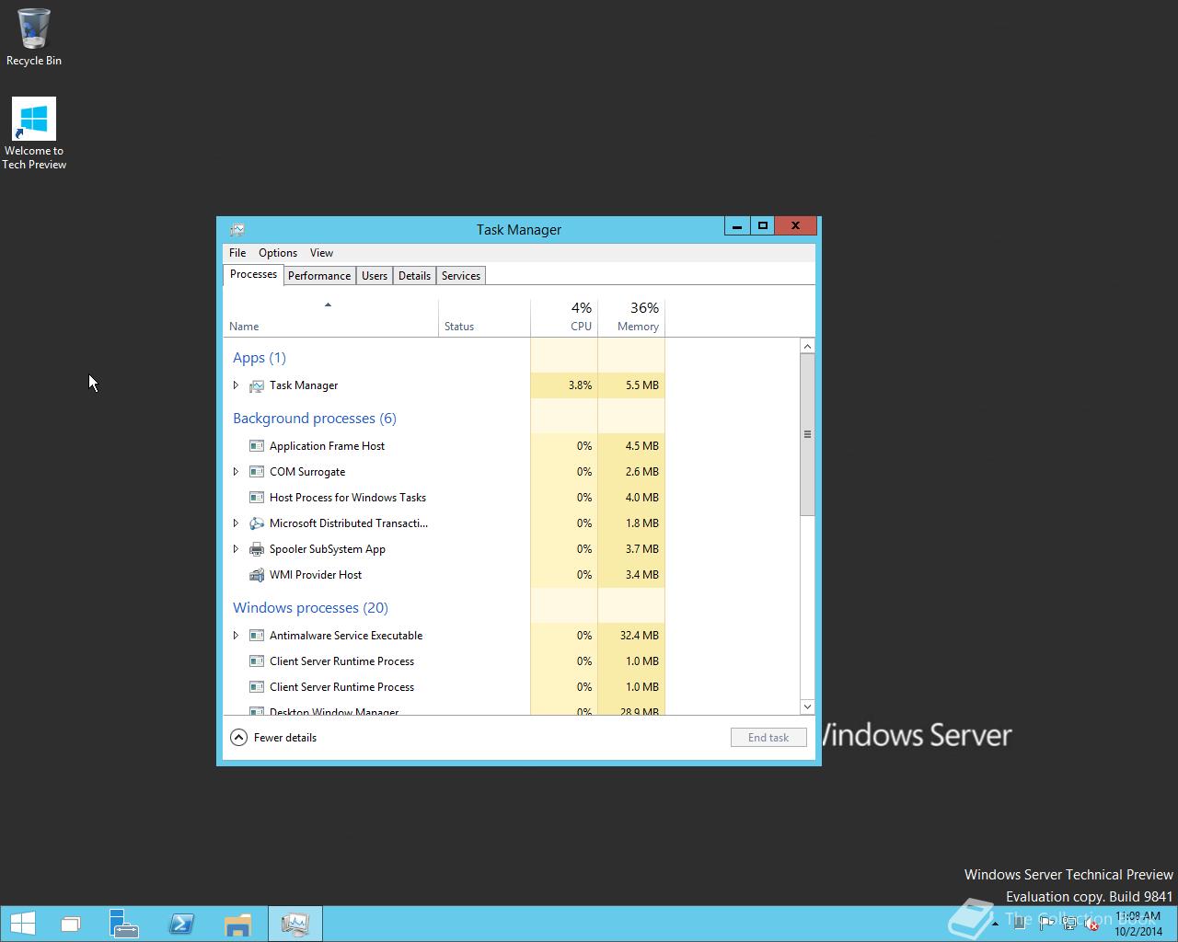Viewport: 1178px width, 942px height.
Task: Sort processes by Status column
Action: point(484,317)
